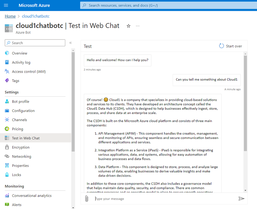Viewport: 257px width, 209px height.
Task: Click the Access control (IAM) icon
Action: 7,71
